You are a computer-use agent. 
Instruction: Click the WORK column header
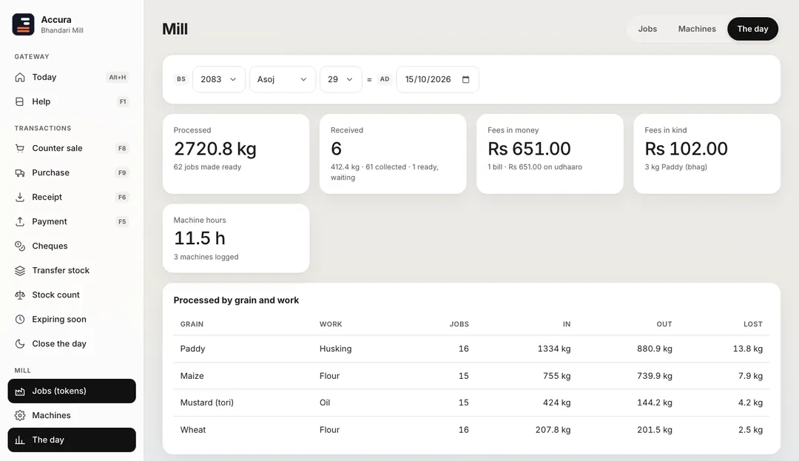point(331,325)
